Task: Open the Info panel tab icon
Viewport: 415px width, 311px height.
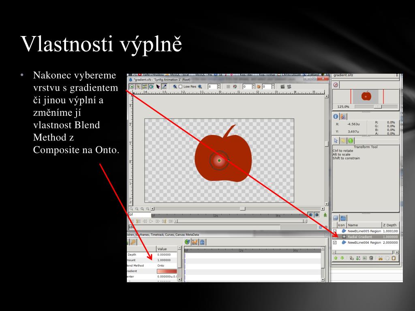Action: pyautogui.click(x=336, y=116)
